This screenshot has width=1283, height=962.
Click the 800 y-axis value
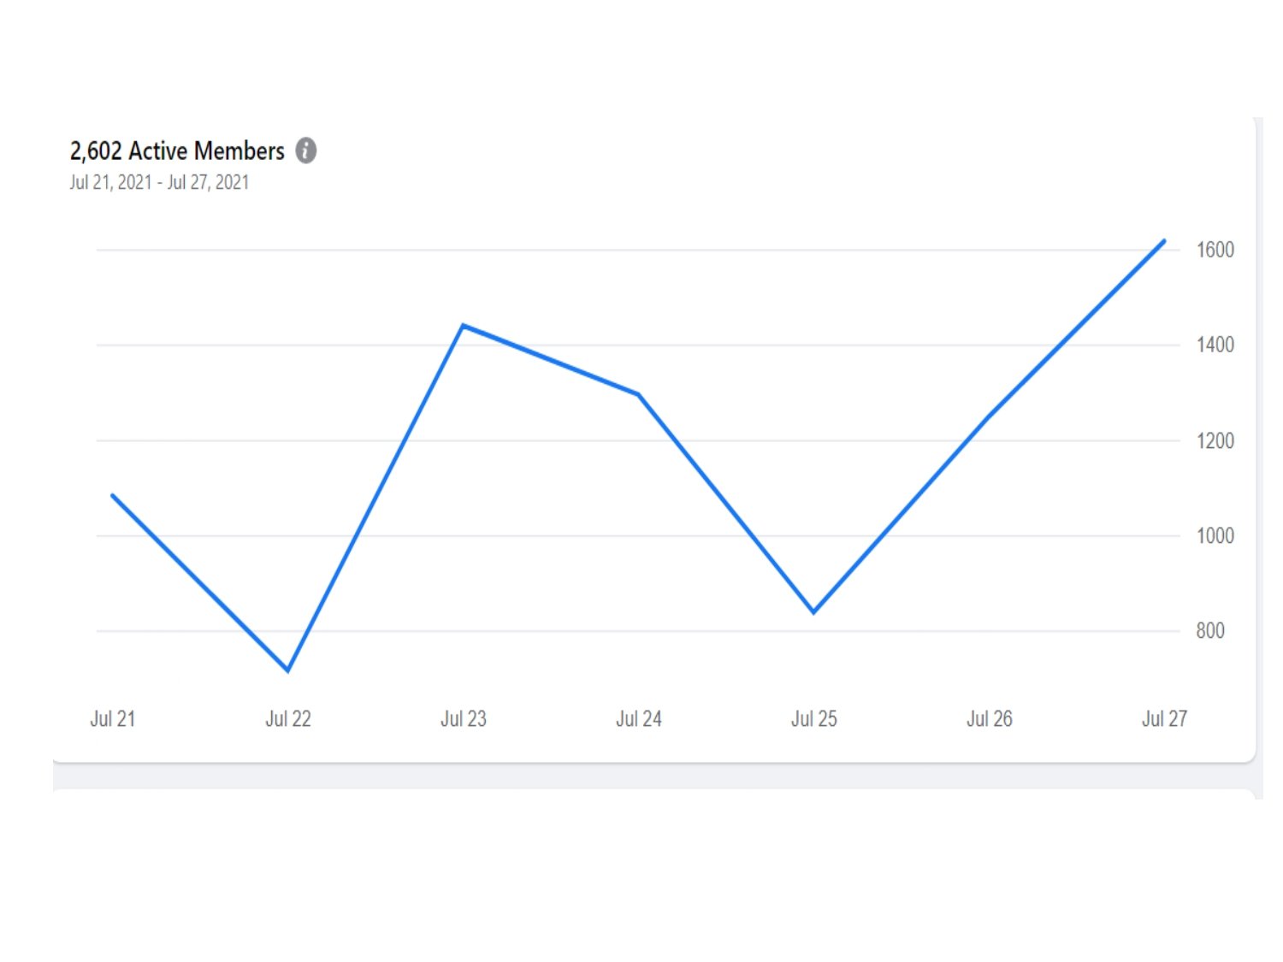point(1210,631)
